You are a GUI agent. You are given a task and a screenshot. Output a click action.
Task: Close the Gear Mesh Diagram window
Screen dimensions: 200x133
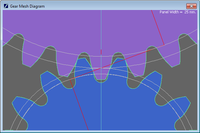click(191, 6)
